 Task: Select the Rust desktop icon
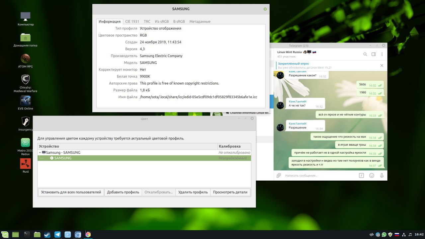[x=26, y=166]
